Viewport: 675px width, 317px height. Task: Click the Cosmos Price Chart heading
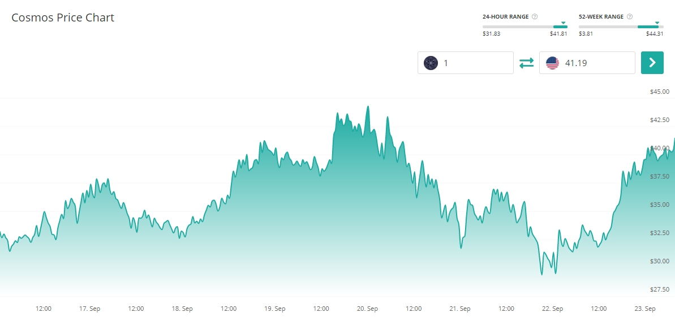63,18
